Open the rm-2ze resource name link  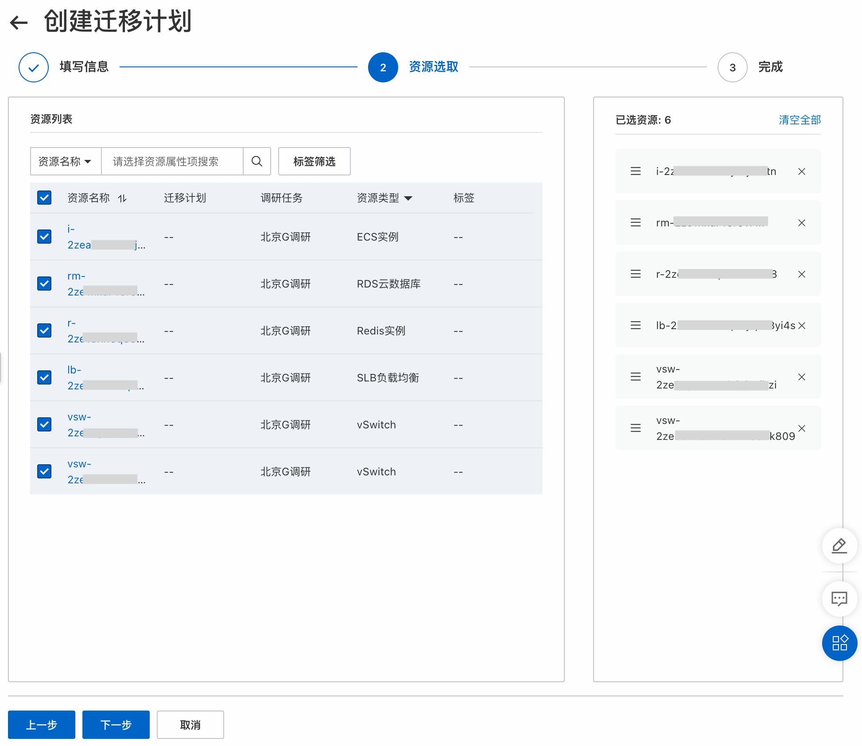coord(106,284)
